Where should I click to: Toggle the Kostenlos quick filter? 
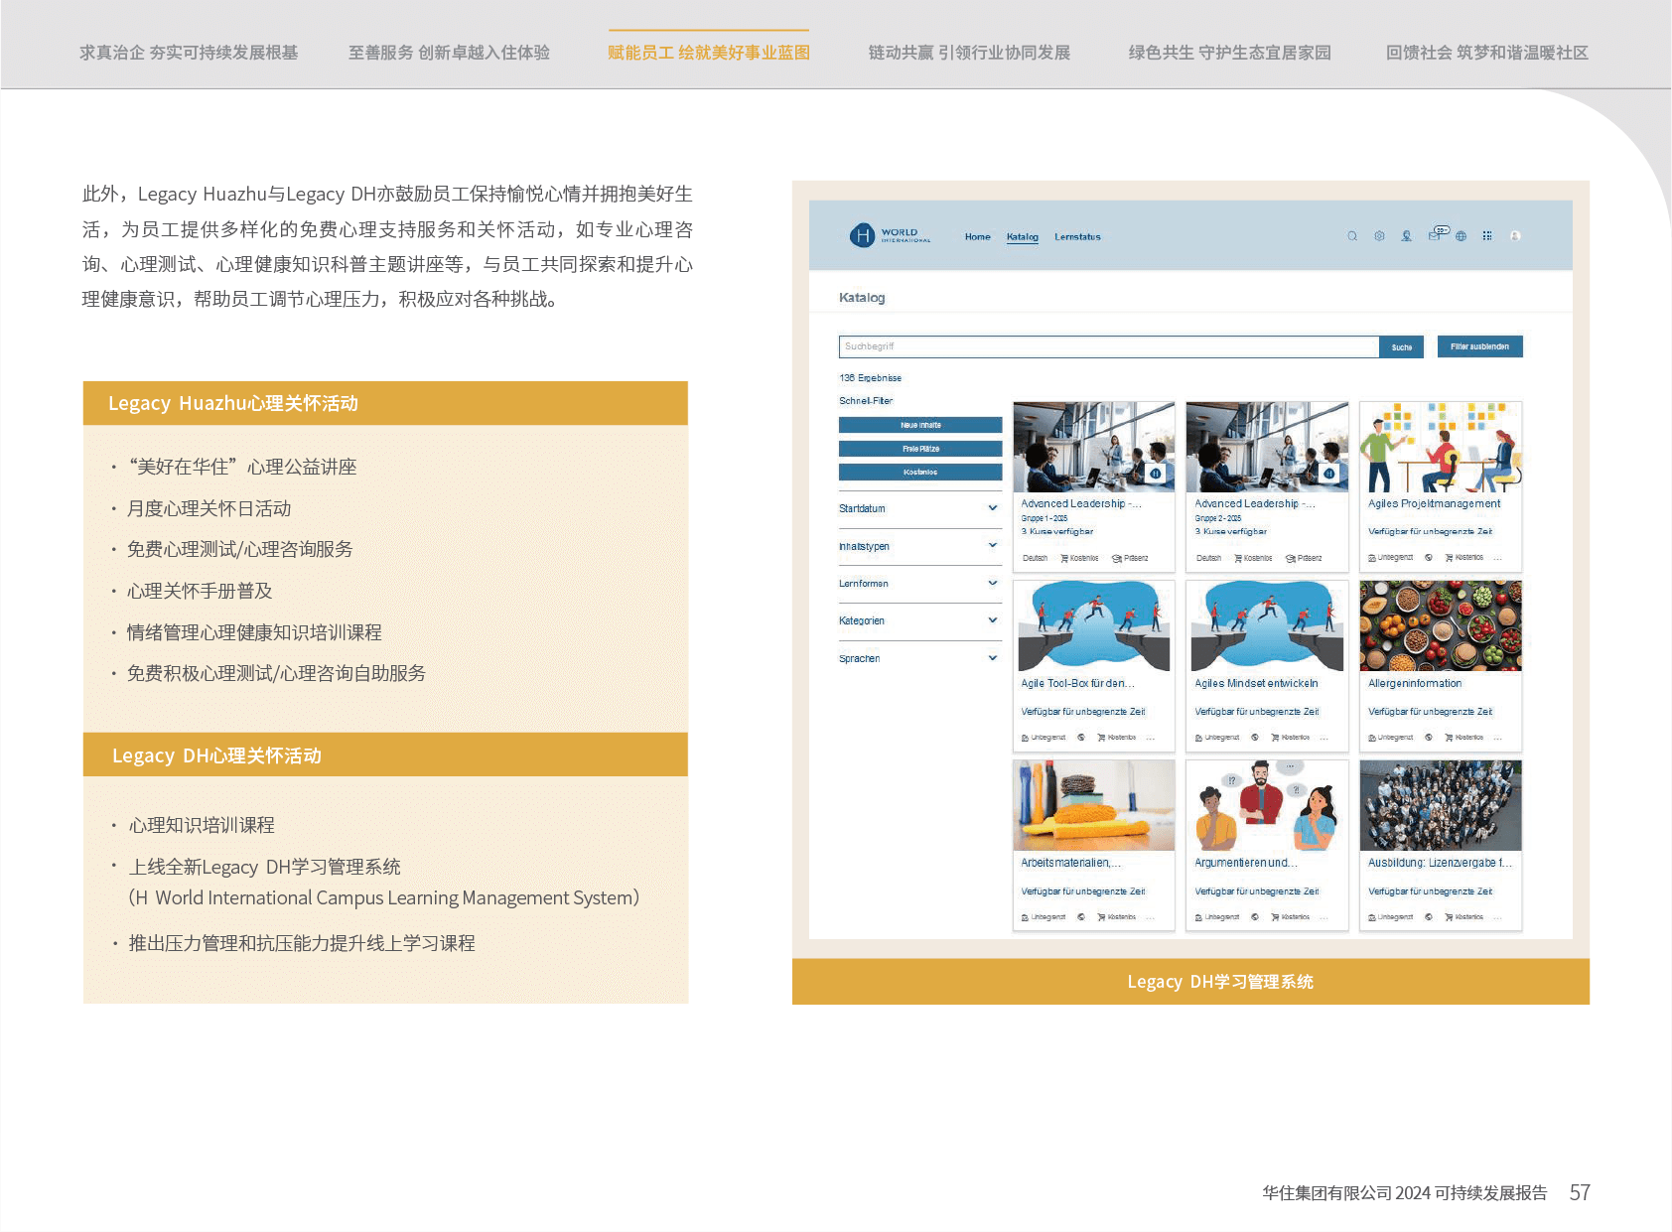tap(920, 473)
